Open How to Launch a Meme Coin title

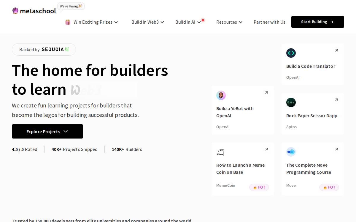[x=240, y=169]
